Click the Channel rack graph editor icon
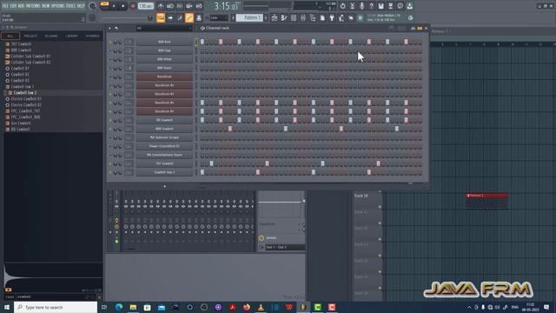This screenshot has height=313, width=556. pyautogui.click(x=414, y=28)
